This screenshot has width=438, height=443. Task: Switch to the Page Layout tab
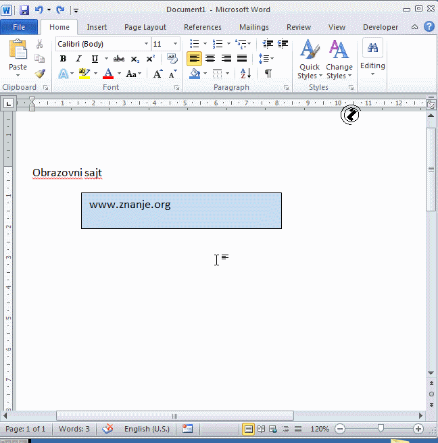(145, 27)
